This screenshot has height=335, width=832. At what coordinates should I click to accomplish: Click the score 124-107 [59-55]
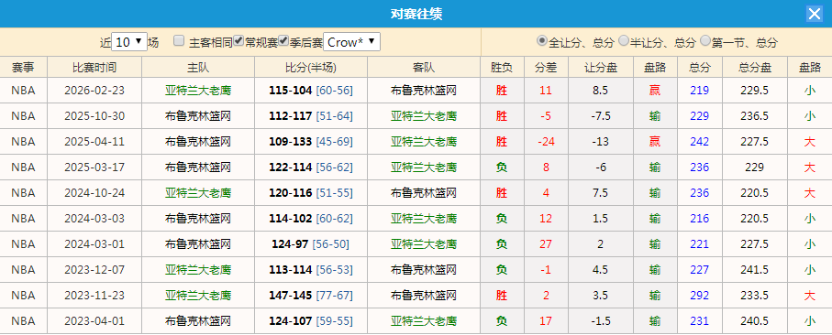pyautogui.click(x=311, y=321)
